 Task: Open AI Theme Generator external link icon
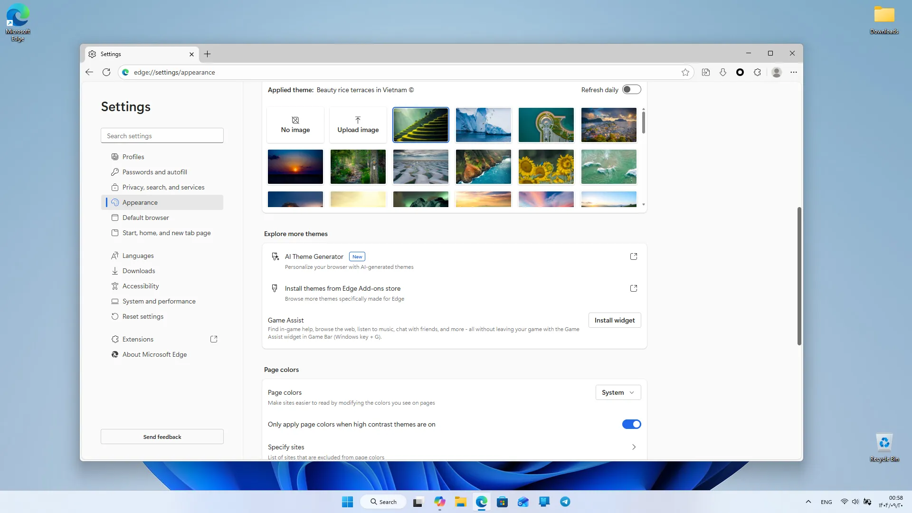pos(634,256)
